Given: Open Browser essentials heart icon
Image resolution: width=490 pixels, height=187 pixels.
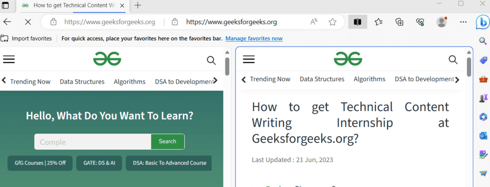Looking at the screenshot, I should coord(420,22).
